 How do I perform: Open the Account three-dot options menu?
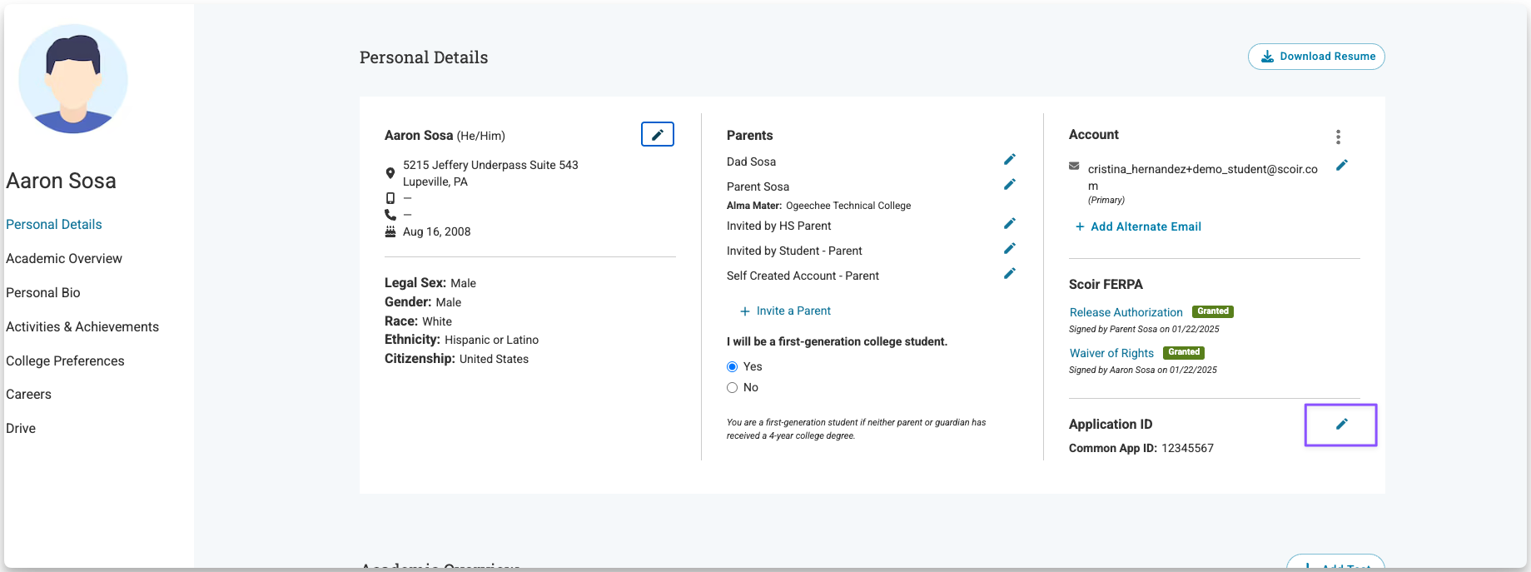click(x=1338, y=137)
